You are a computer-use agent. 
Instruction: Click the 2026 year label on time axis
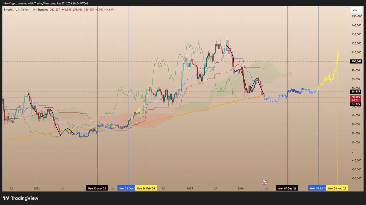(241, 189)
